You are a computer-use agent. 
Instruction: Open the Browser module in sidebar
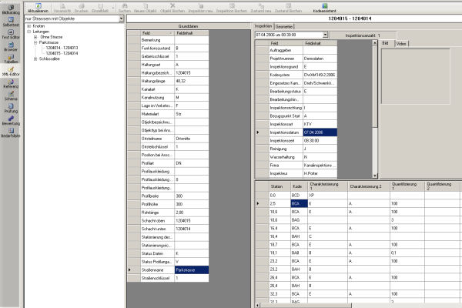pos(11,48)
